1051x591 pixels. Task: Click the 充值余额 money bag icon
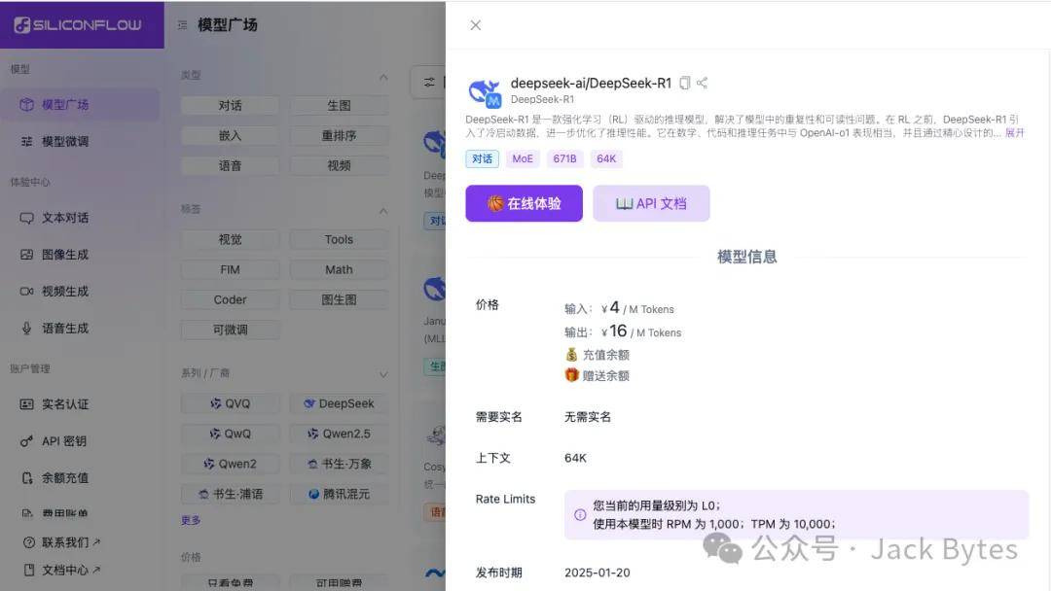pos(571,355)
